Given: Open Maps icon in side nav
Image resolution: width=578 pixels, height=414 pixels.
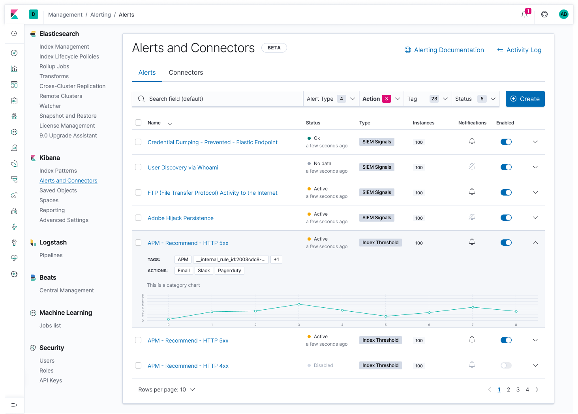Looking at the screenshot, I should [14, 116].
